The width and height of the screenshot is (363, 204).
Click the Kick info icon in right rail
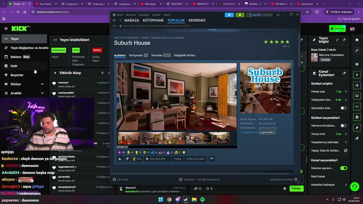pos(357,40)
